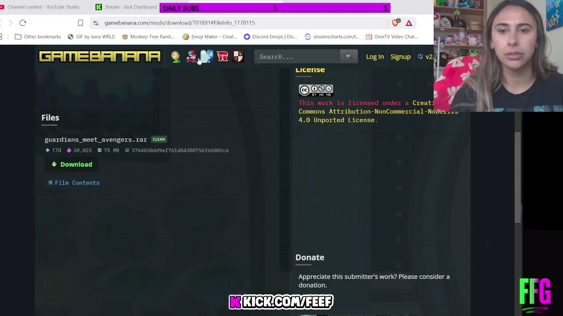The image size is (563, 316).
Task: Click the green download arrow icon
Action: coord(54,164)
